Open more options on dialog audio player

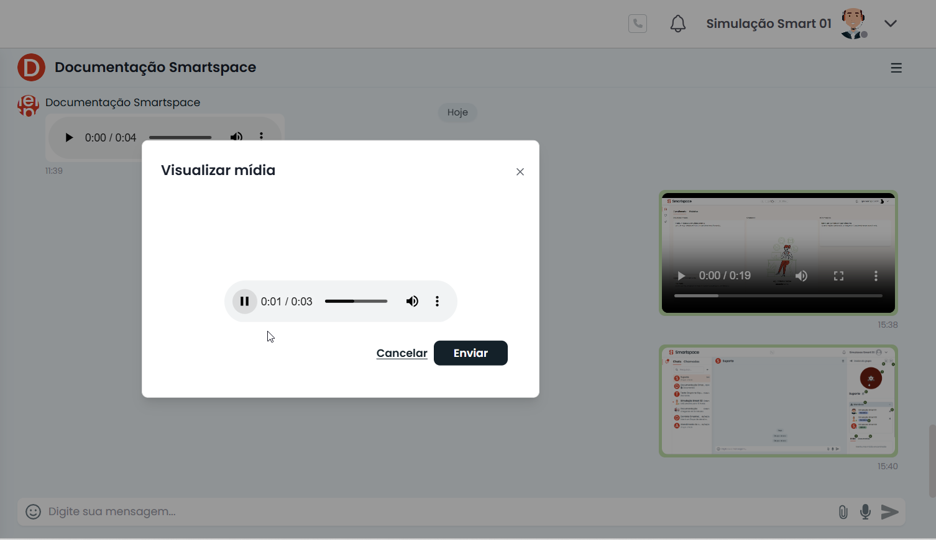coord(438,302)
